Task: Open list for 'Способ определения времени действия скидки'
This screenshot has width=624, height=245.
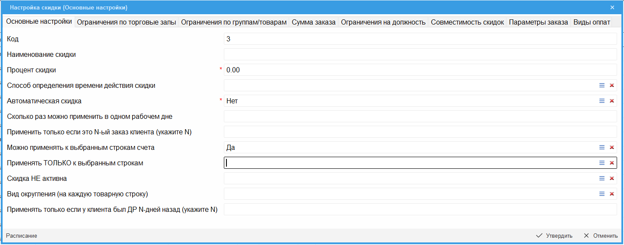Action: [x=602, y=85]
